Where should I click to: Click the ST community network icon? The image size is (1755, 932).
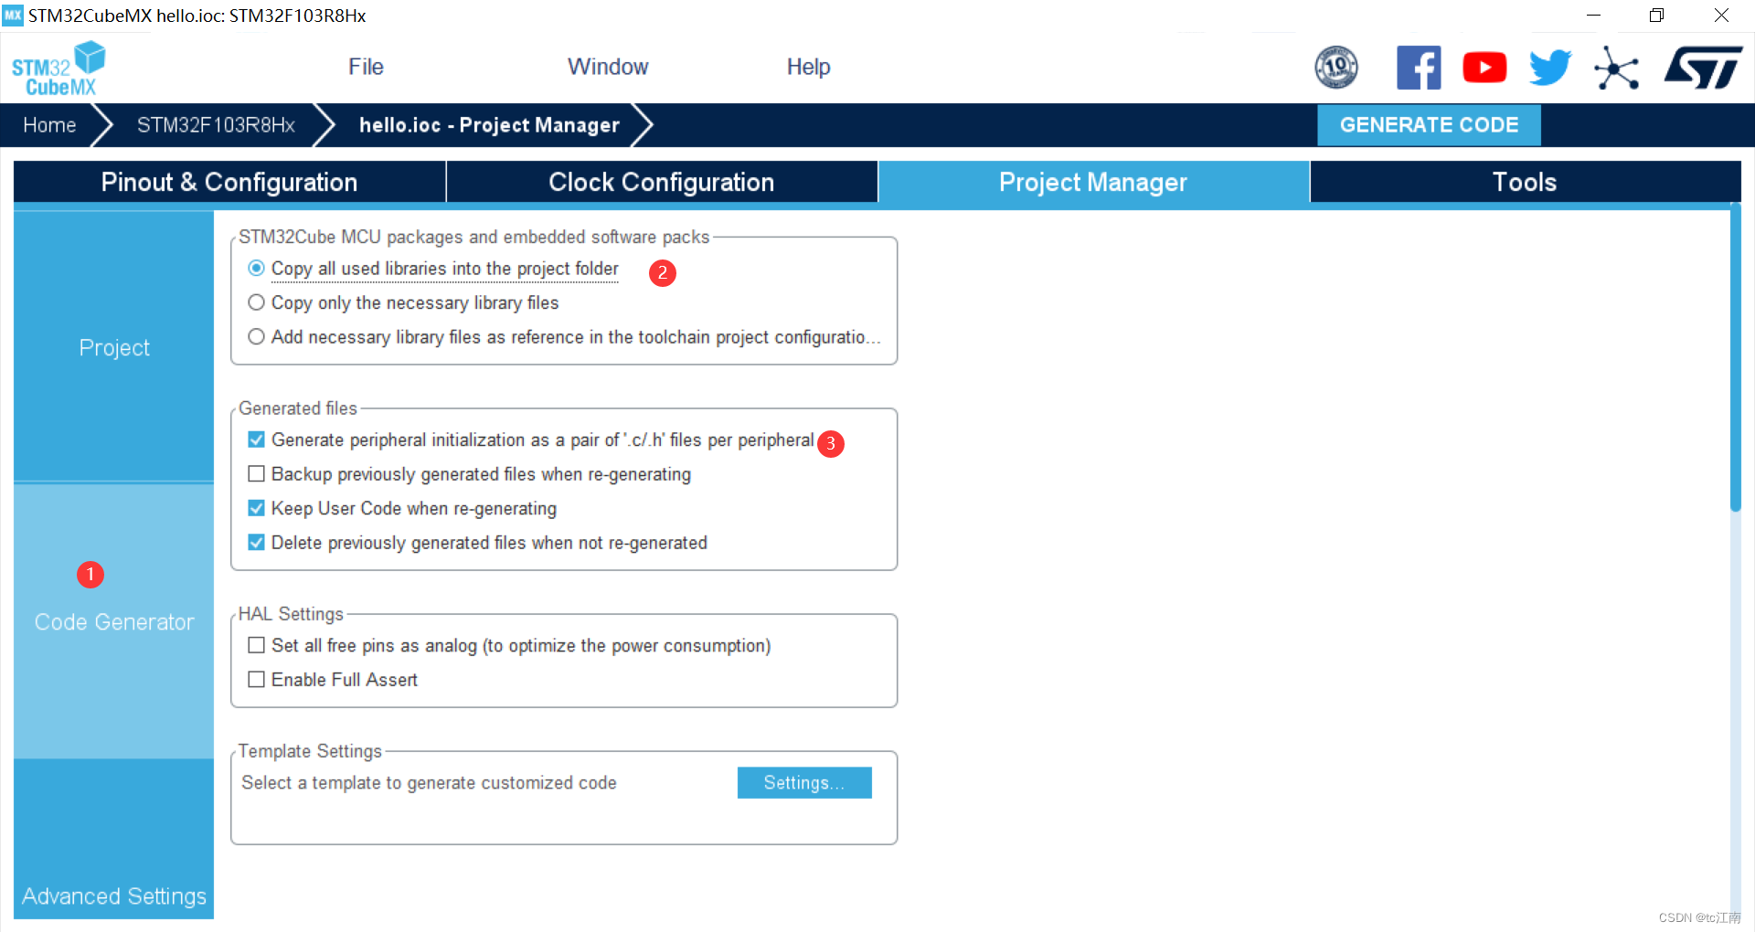pyautogui.click(x=1616, y=68)
